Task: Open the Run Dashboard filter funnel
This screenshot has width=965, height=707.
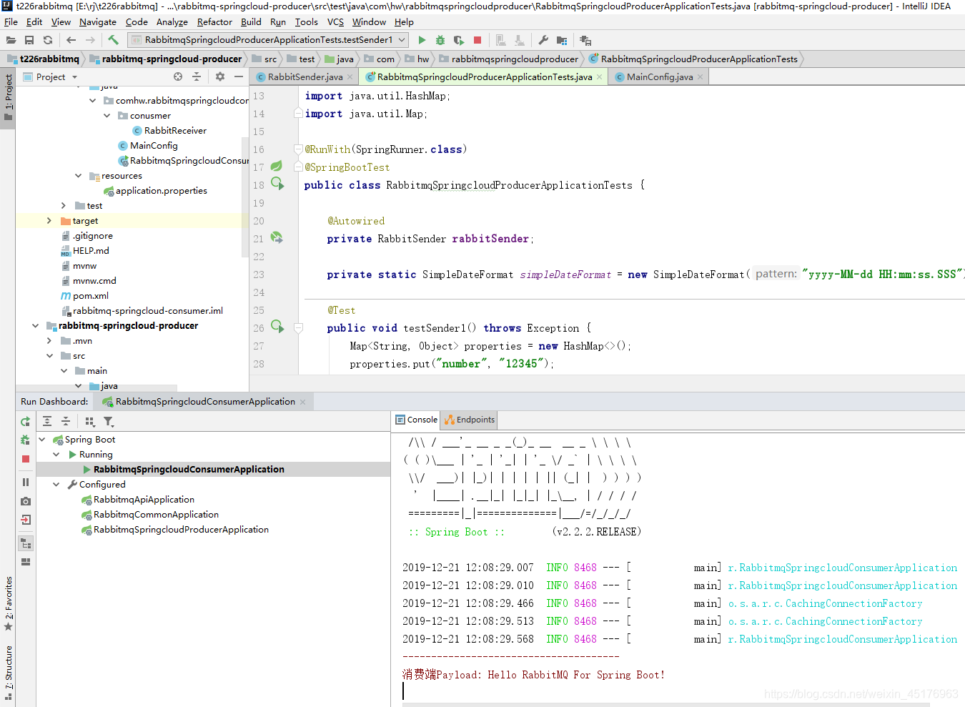Action: pyautogui.click(x=109, y=421)
